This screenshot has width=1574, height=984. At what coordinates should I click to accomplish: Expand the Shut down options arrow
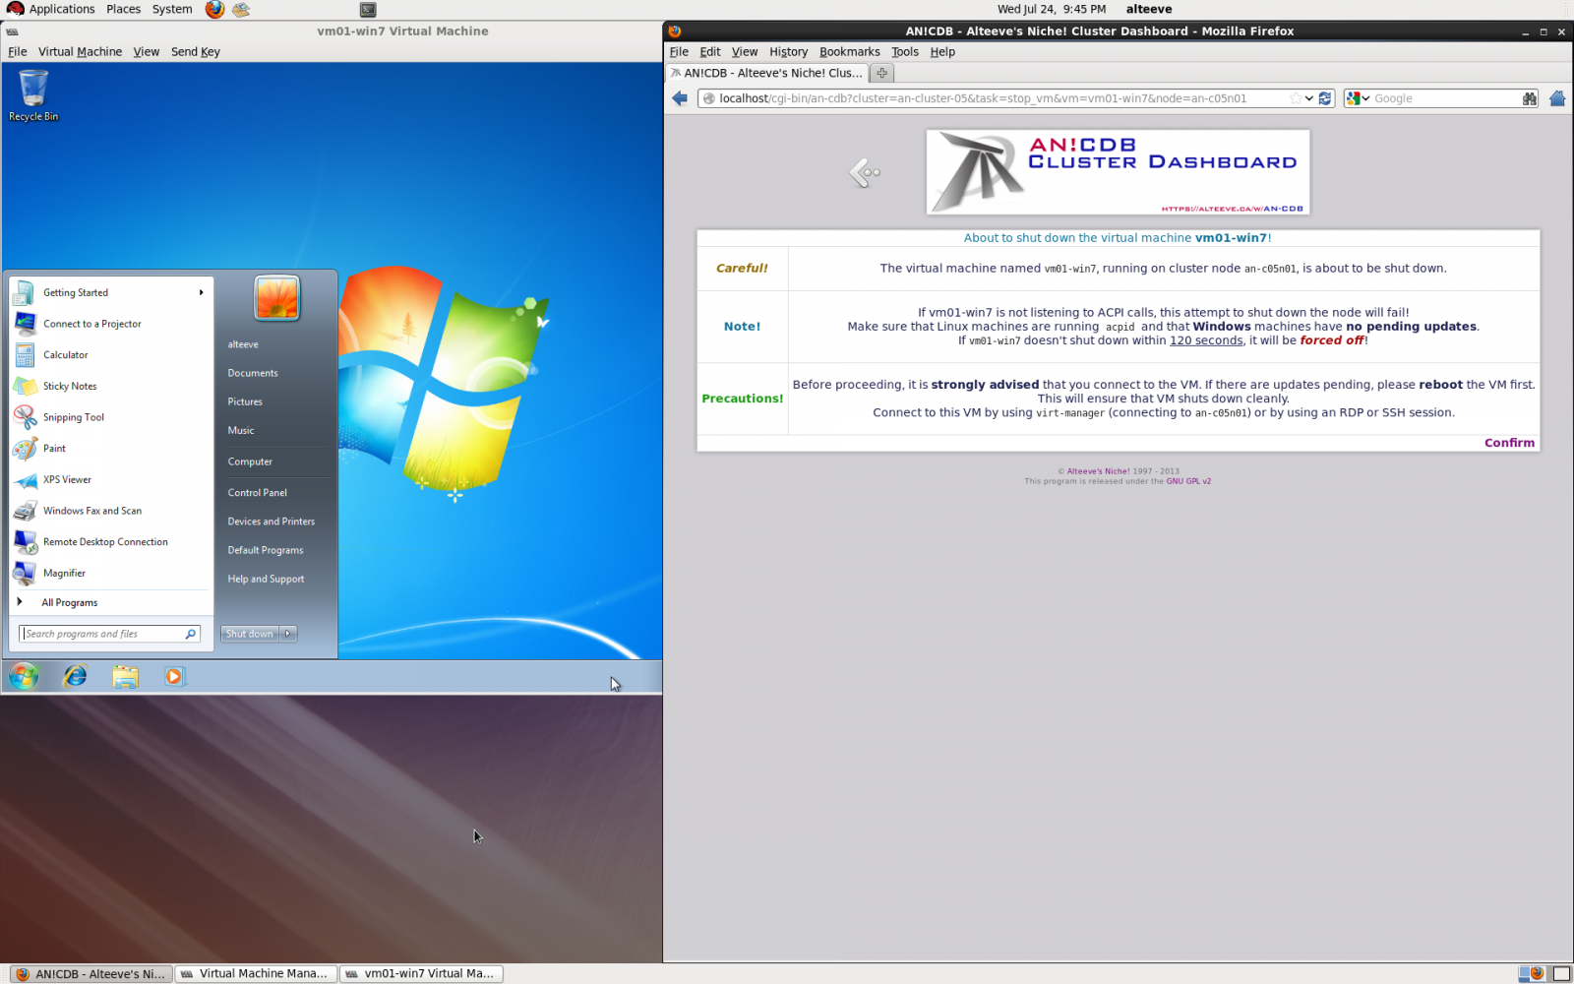click(x=288, y=634)
